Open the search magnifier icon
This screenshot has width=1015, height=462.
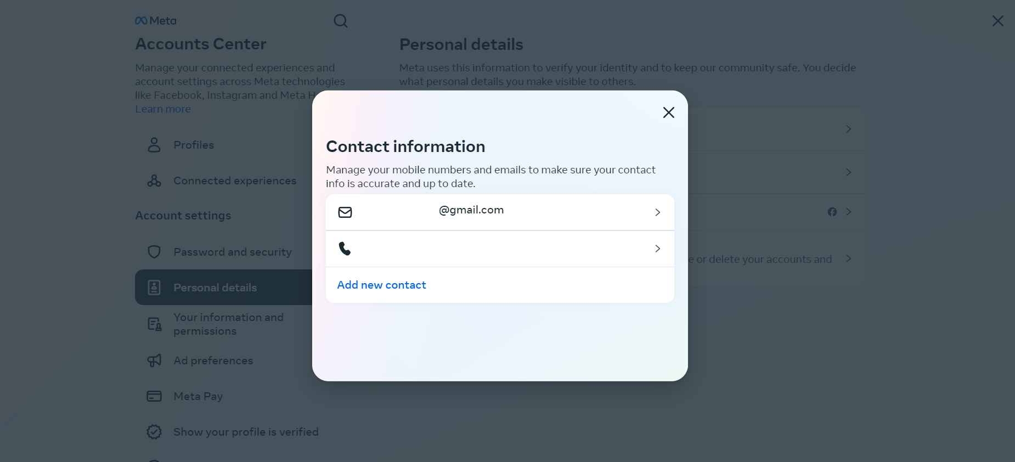click(x=341, y=21)
